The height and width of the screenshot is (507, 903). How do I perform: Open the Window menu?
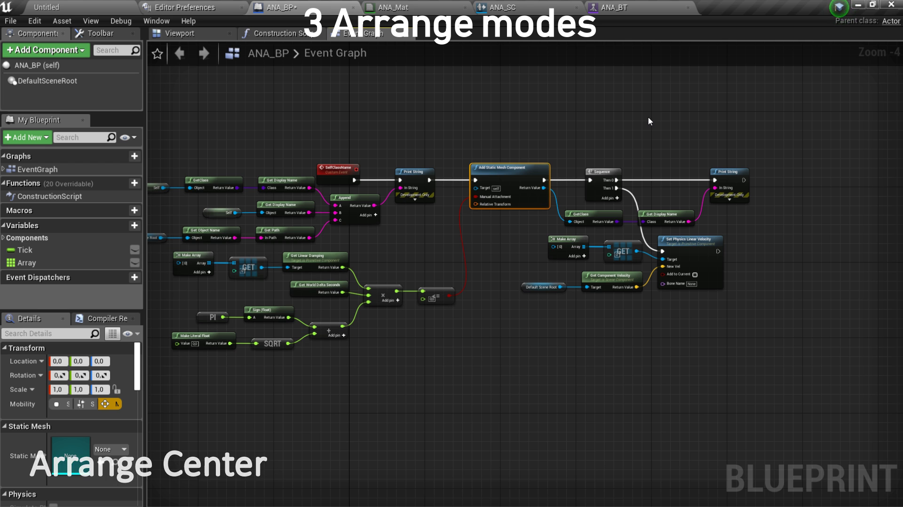[x=156, y=21]
